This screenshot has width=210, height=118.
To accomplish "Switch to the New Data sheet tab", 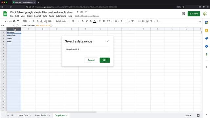I will coord(23,115).
